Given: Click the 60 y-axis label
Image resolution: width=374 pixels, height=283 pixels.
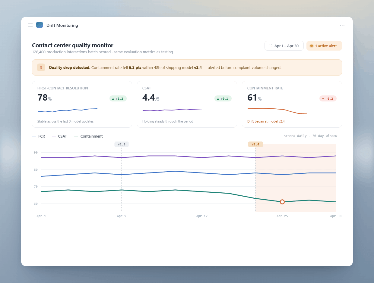Looking at the screenshot, I should [x=36, y=204].
